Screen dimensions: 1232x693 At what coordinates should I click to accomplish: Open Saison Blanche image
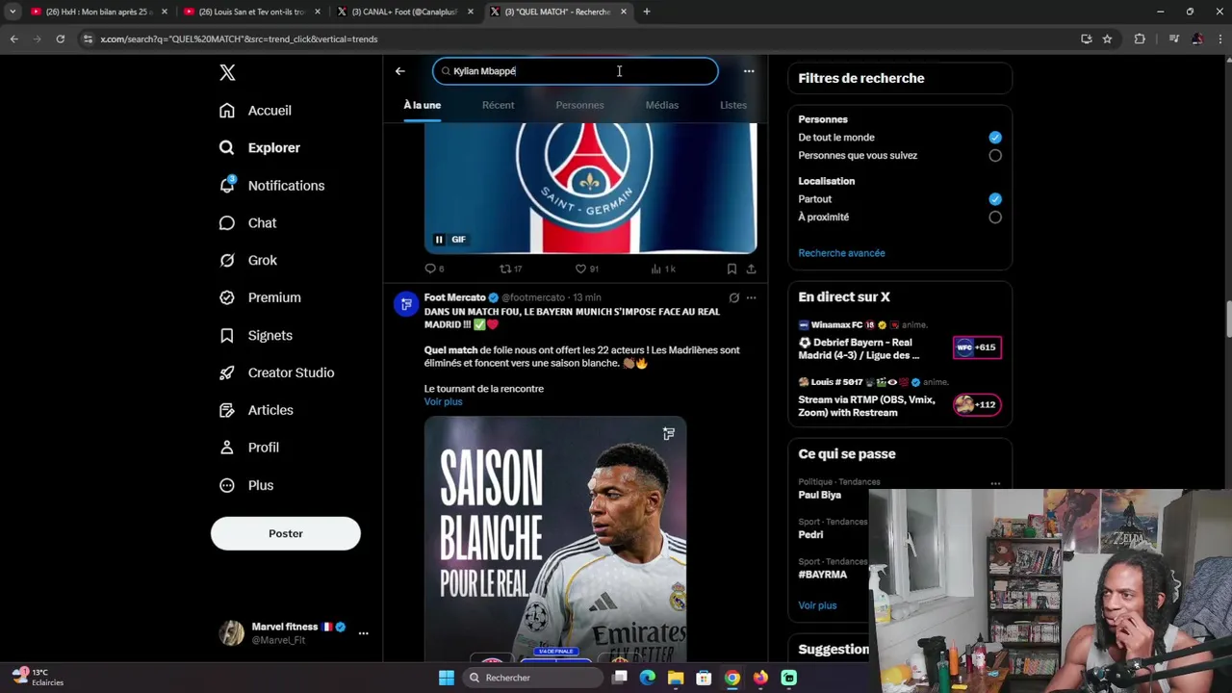pos(555,538)
